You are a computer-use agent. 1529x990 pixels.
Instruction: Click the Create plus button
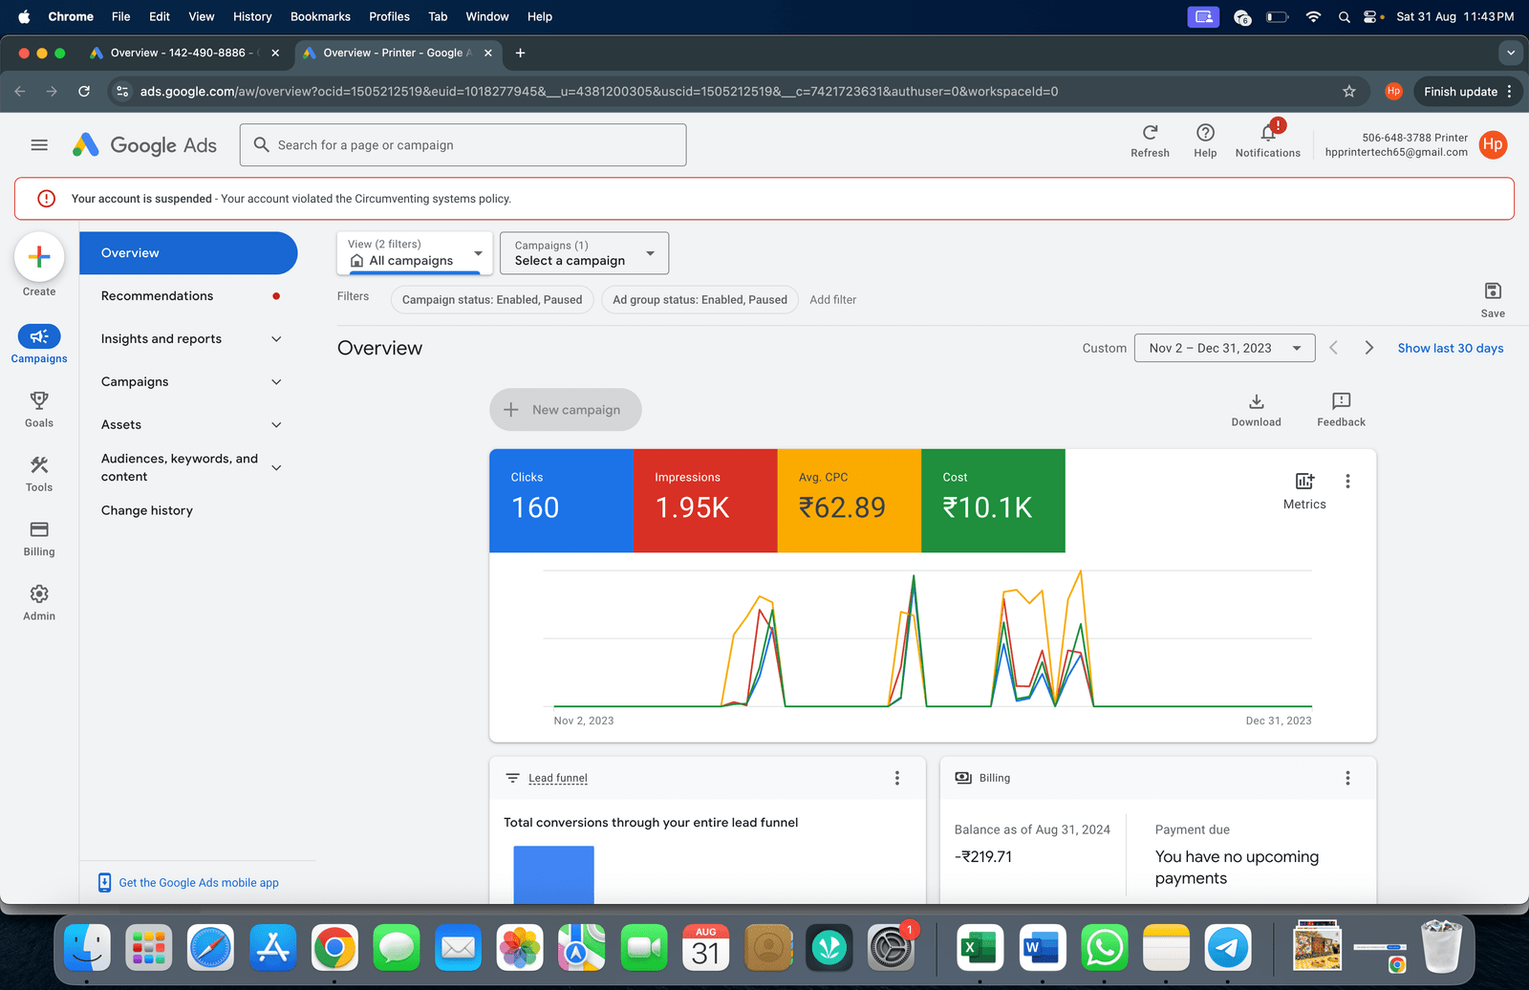(39, 257)
